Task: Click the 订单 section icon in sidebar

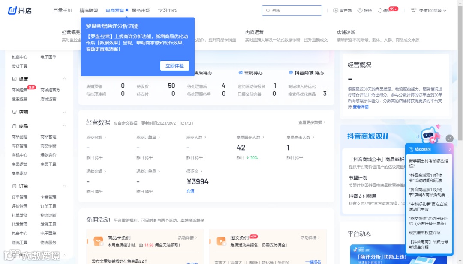Action: [x=14, y=186]
